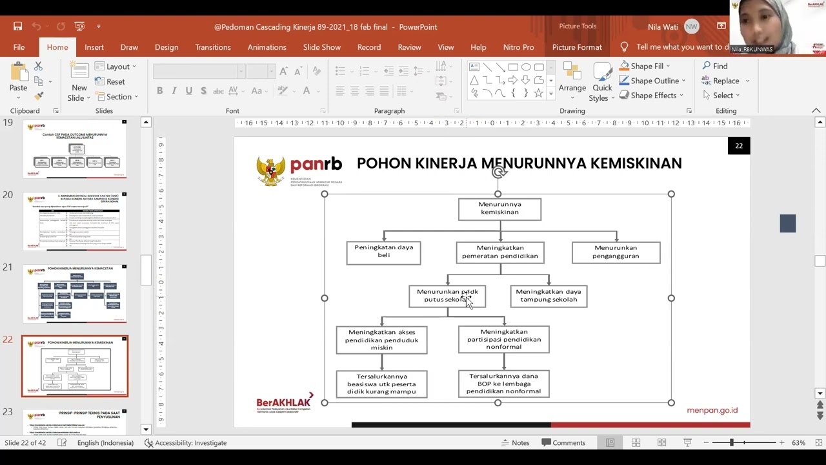
Task: Open the Picture Format tab
Action: point(577,47)
